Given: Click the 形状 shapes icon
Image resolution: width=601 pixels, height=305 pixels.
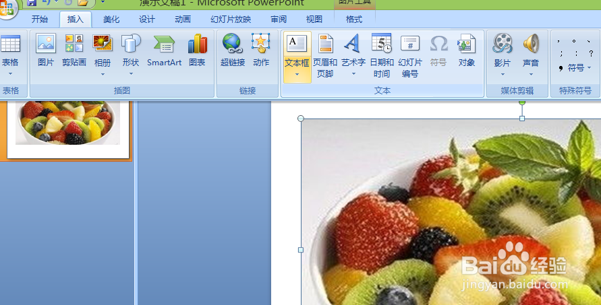Looking at the screenshot, I should click(131, 43).
